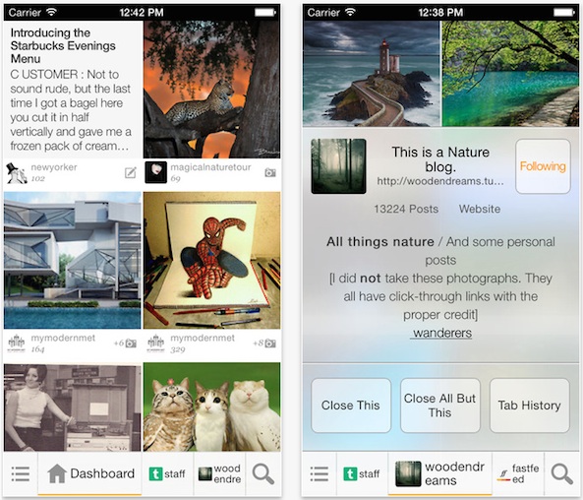Image resolution: width=583 pixels, height=500 pixels.
Task: Tap the search magnifier in left screen
Action: pyautogui.click(x=263, y=473)
